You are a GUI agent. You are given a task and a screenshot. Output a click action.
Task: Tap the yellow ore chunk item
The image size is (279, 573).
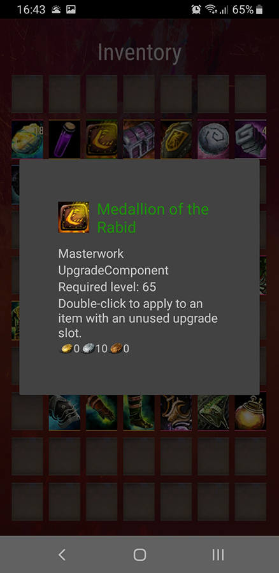click(x=27, y=139)
